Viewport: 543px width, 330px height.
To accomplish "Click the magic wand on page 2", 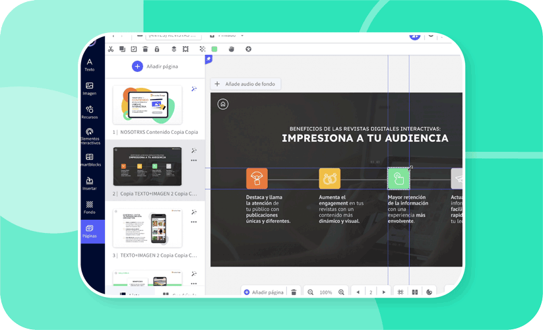I will [194, 150].
